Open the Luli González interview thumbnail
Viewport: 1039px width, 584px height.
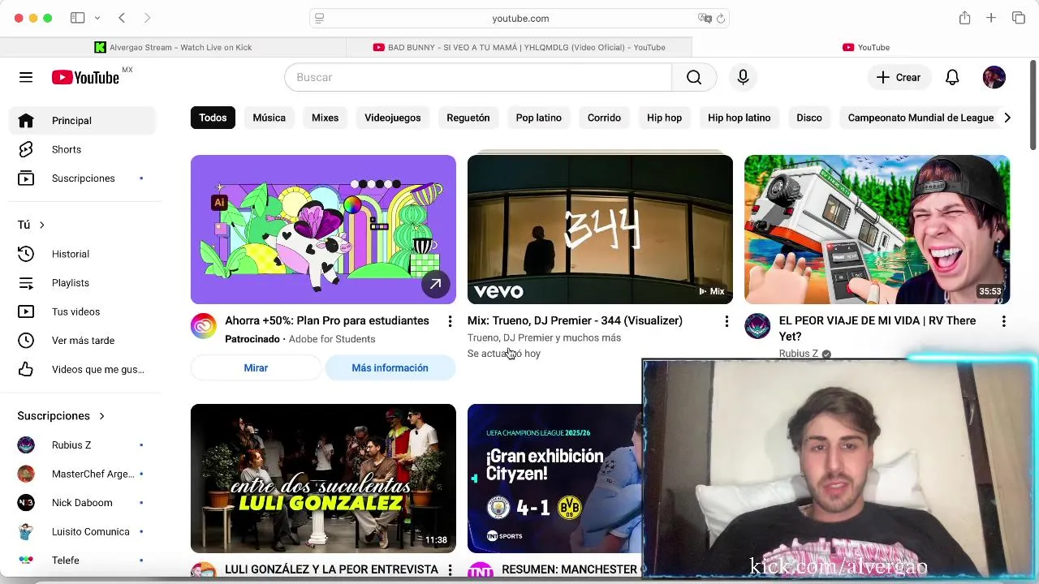click(323, 479)
